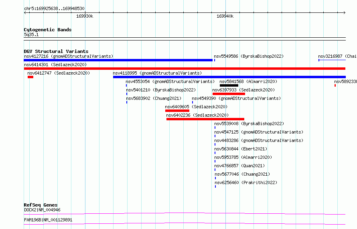Select the small red nsv6412747 bar
Viewport: 357px width, 229px height.
point(30,77)
